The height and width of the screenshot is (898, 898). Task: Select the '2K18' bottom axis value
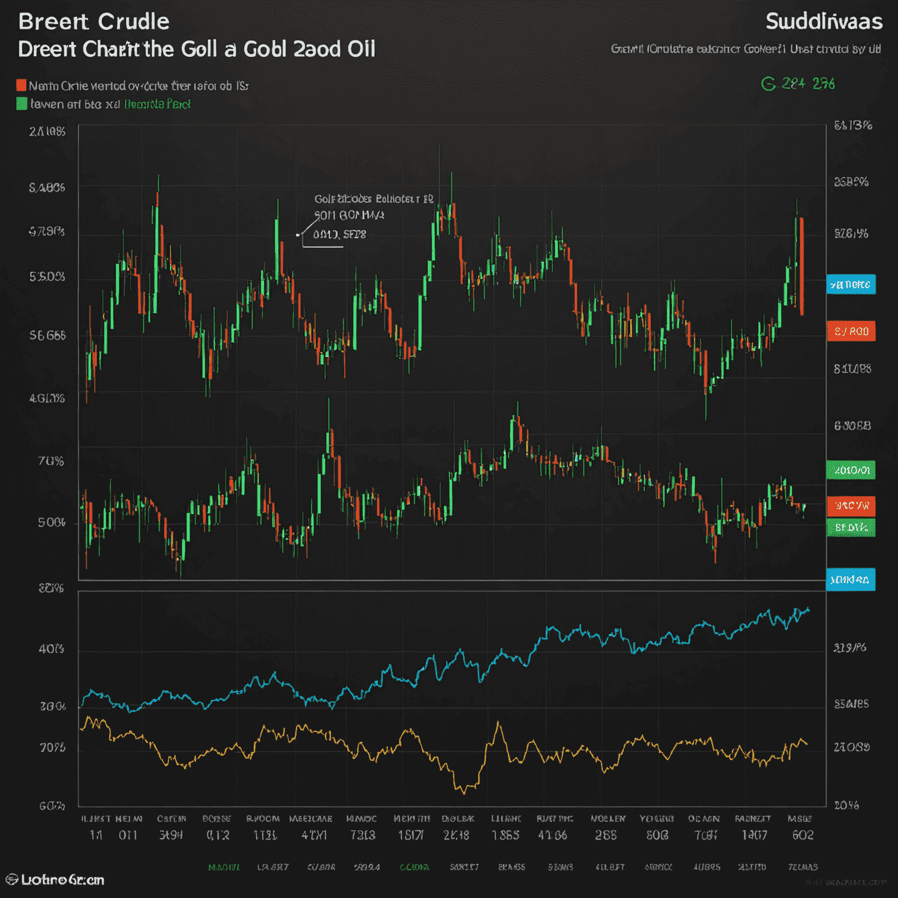(x=456, y=835)
